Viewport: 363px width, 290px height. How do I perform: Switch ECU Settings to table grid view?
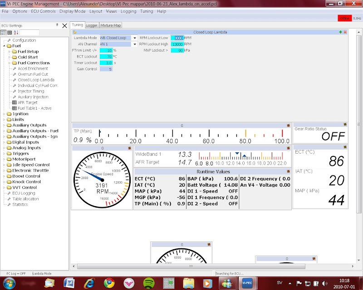coord(10,32)
